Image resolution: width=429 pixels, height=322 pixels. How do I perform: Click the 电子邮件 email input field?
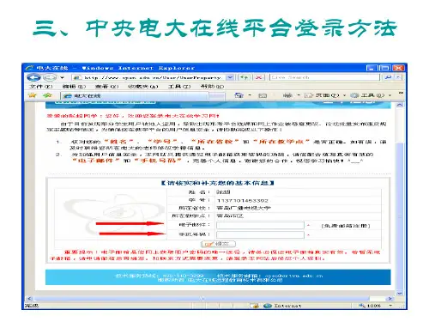tap(260, 226)
